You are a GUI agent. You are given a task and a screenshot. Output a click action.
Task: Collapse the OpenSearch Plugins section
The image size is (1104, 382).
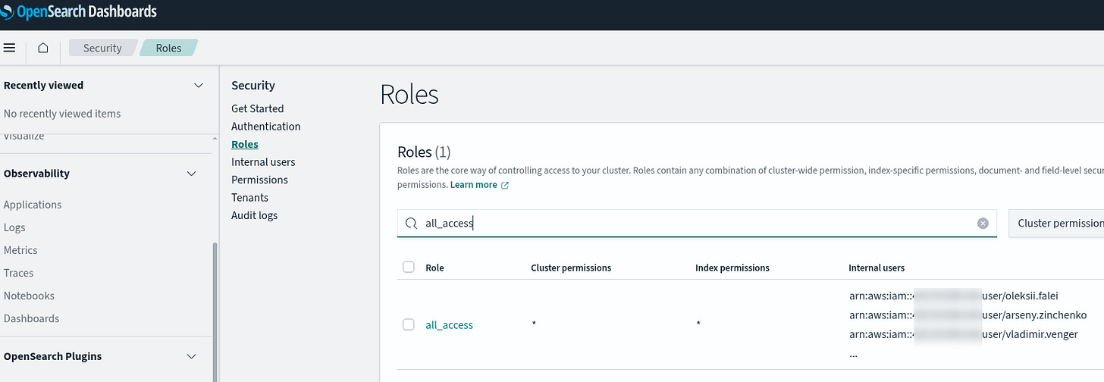(192, 356)
